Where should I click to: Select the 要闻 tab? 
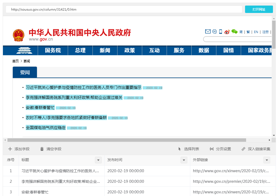click(x=25, y=72)
